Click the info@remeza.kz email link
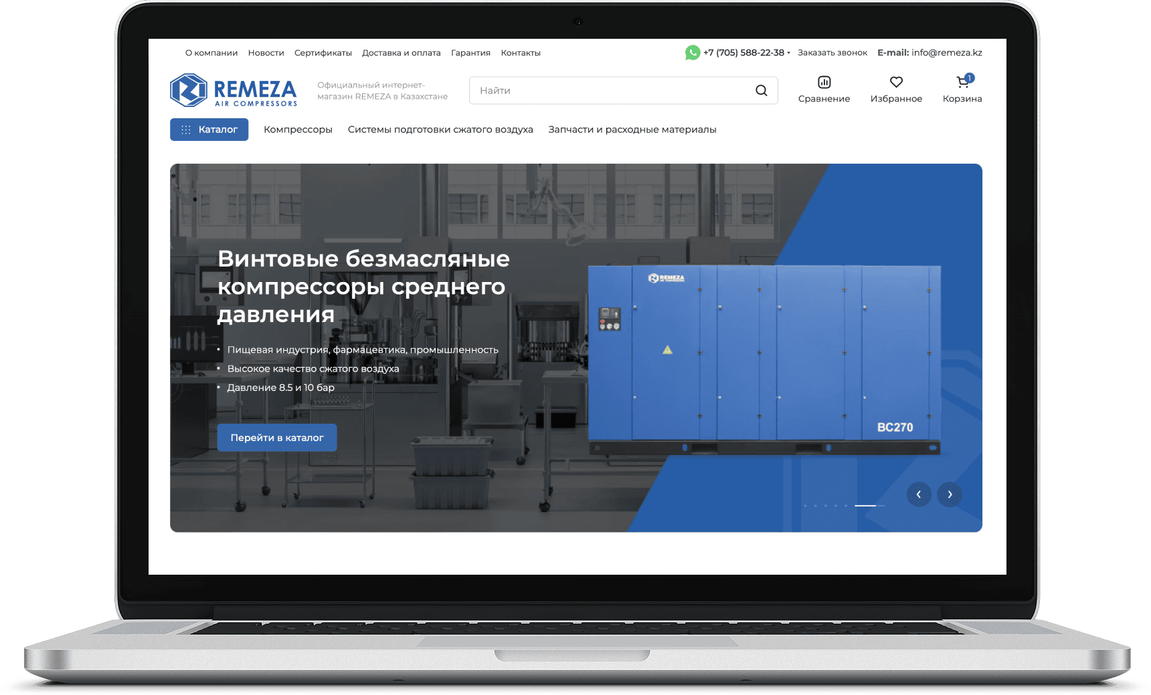 pos(947,53)
